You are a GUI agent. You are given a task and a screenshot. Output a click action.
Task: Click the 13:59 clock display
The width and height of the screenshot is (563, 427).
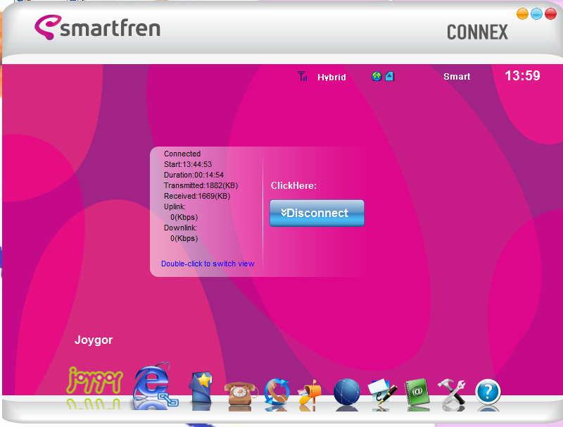click(x=522, y=75)
